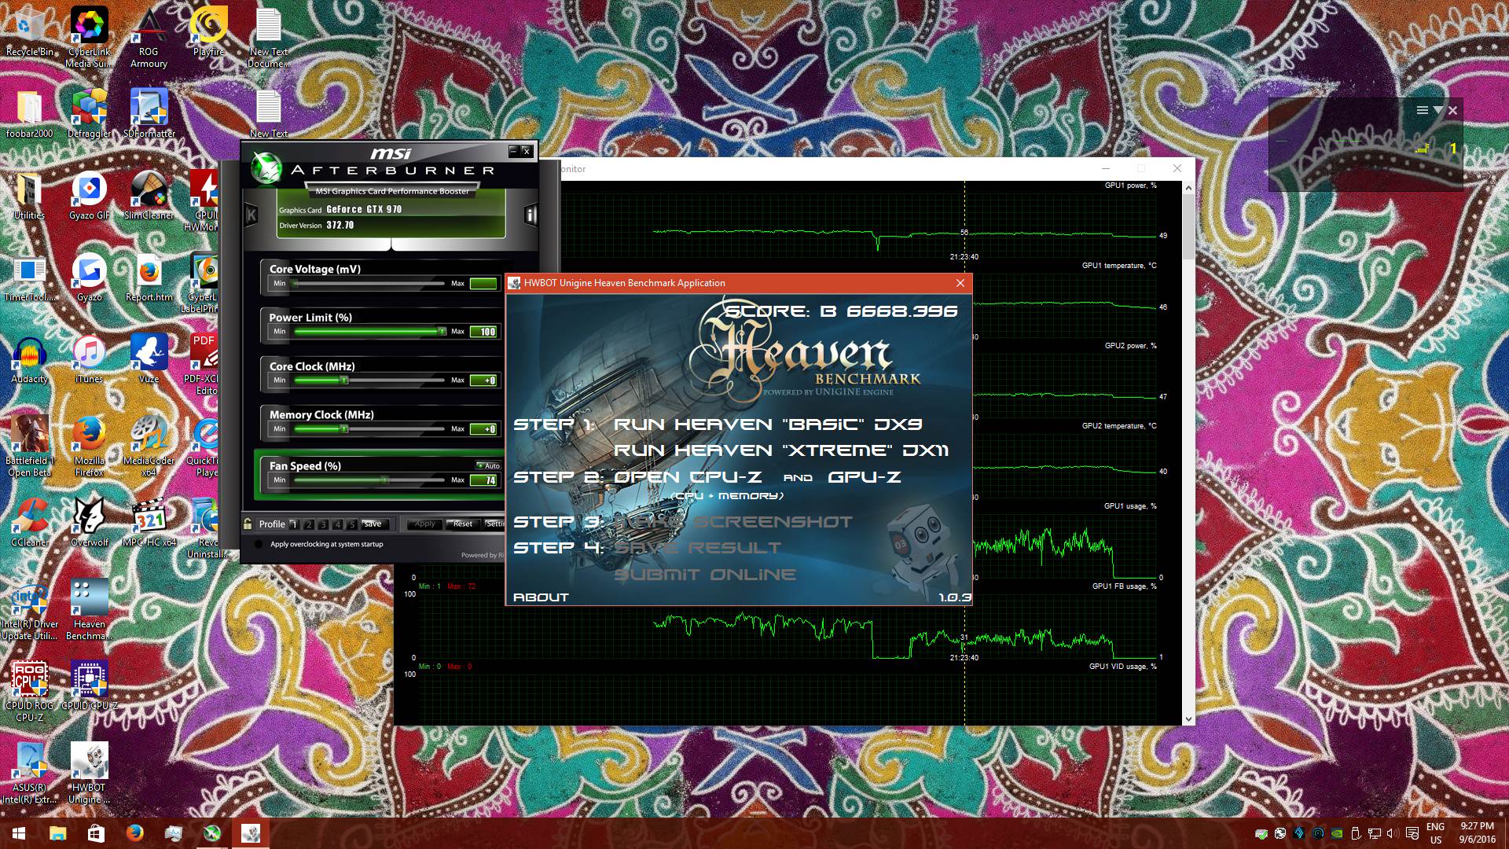1509x849 pixels.
Task: Open File Explorer from the taskbar
Action: coord(57,833)
